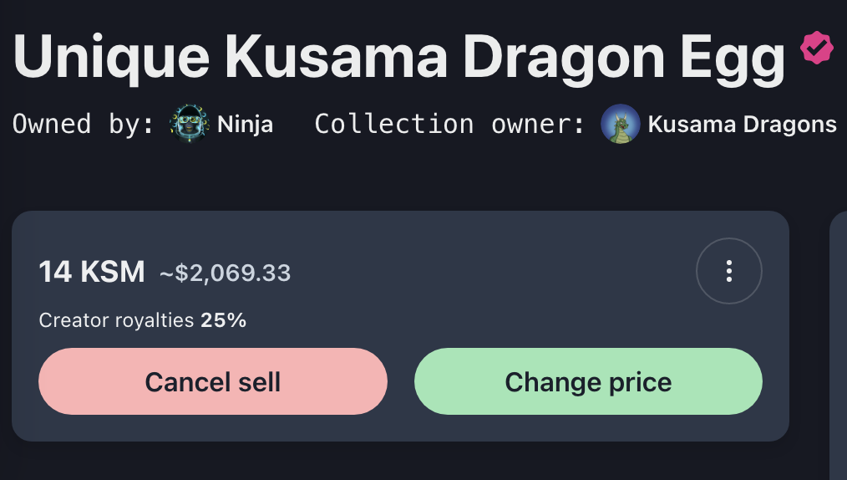Screen dimensions: 847x480
Task: Open the Ninja owner profile link
Action: pyautogui.click(x=245, y=125)
